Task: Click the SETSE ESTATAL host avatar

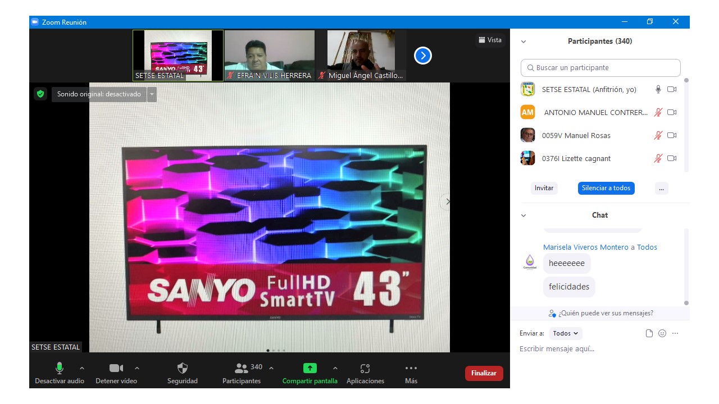Action: pyautogui.click(x=527, y=89)
